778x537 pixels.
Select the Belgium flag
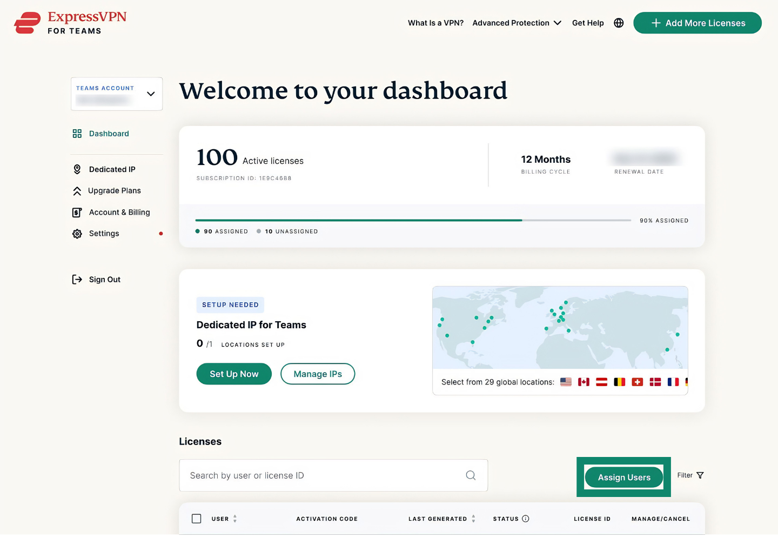click(x=619, y=382)
